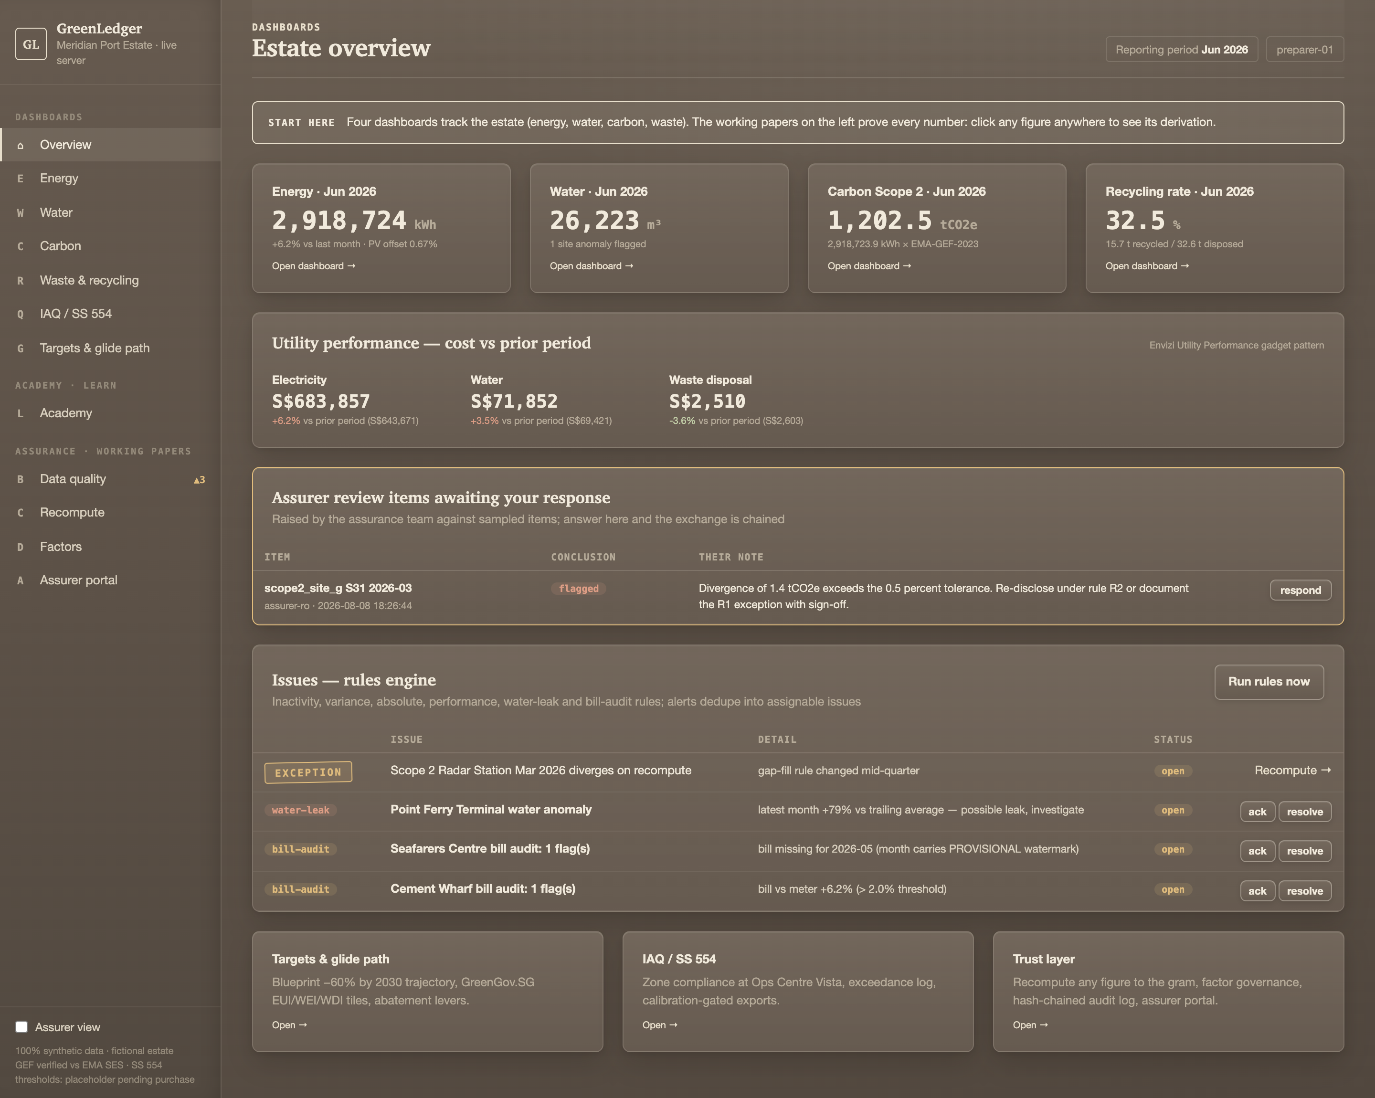This screenshot has width=1375, height=1098.
Task: Click Run rules now button
Action: click(1269, 682)
